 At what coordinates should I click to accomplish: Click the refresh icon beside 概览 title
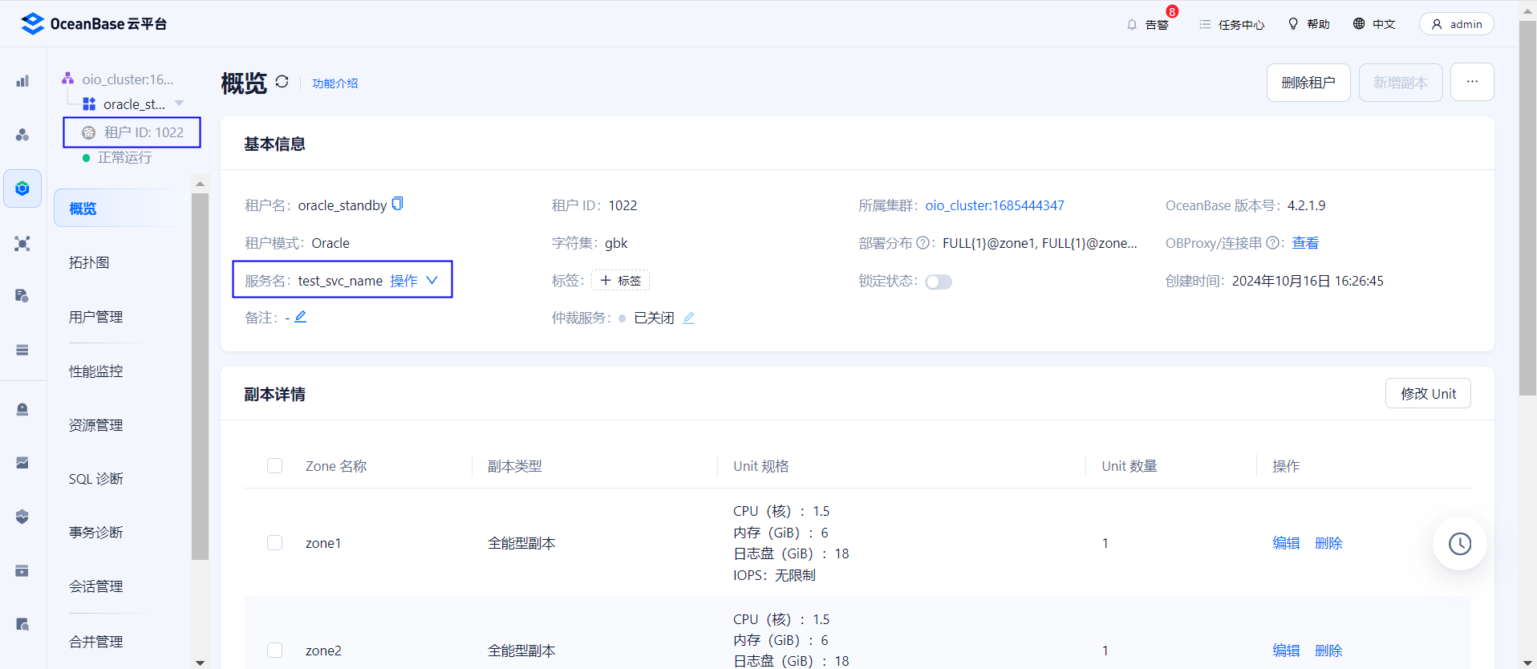point(282,82)
